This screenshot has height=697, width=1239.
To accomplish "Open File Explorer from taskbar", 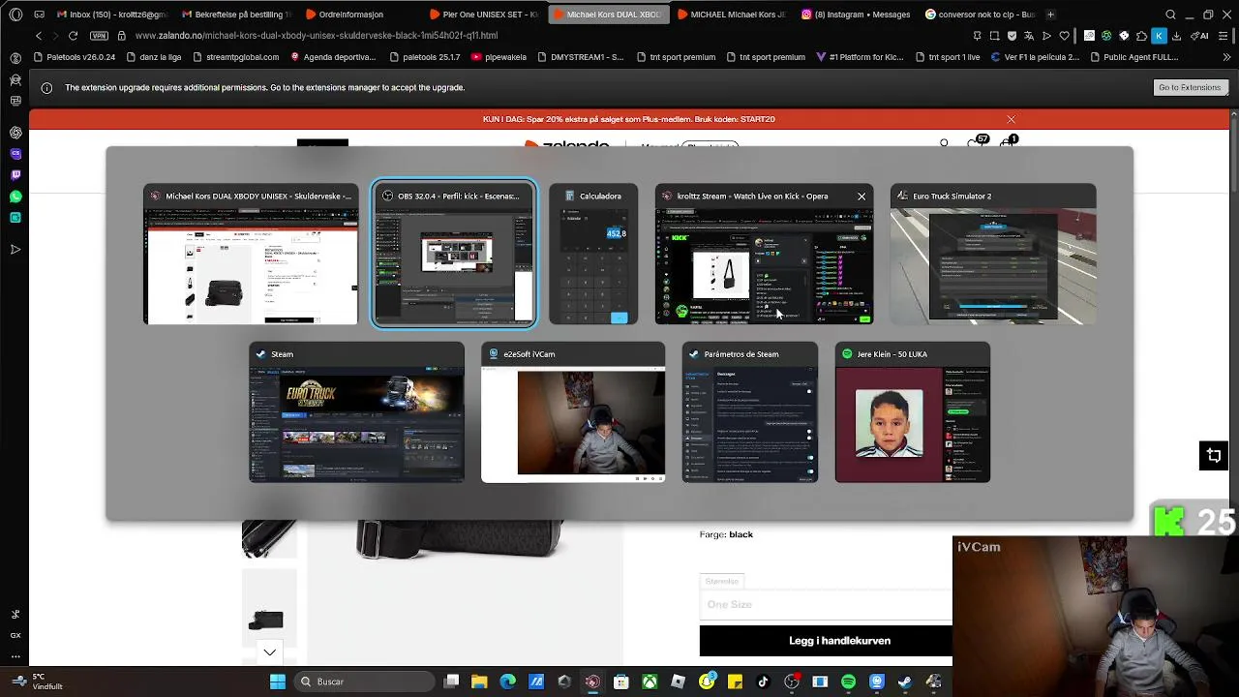I will pyautogui.click(x=480, y=682).
